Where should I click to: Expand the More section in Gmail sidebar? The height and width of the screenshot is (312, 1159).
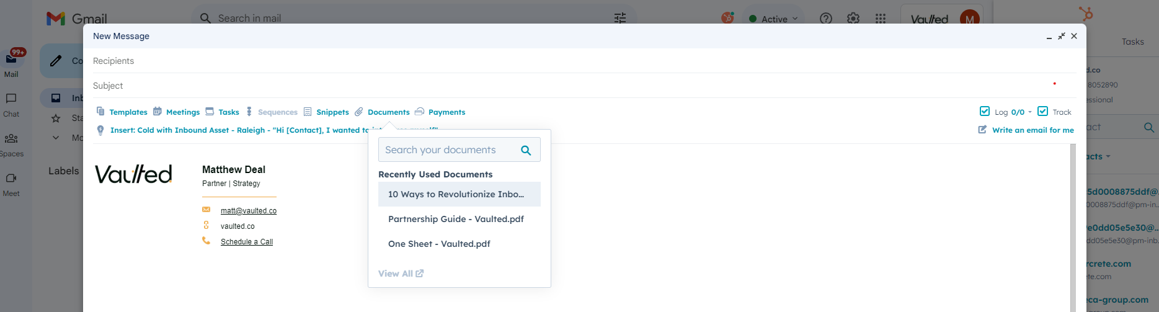(x=56, y=138)
